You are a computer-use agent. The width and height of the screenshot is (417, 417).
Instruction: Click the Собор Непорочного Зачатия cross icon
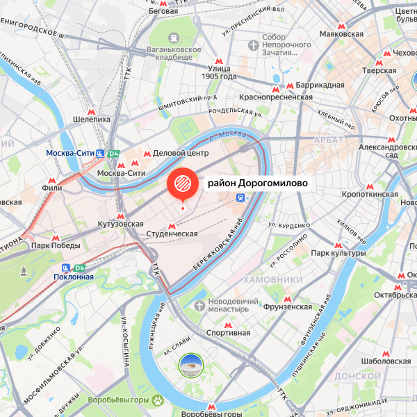pyautogui.click(x=254, y=45)
